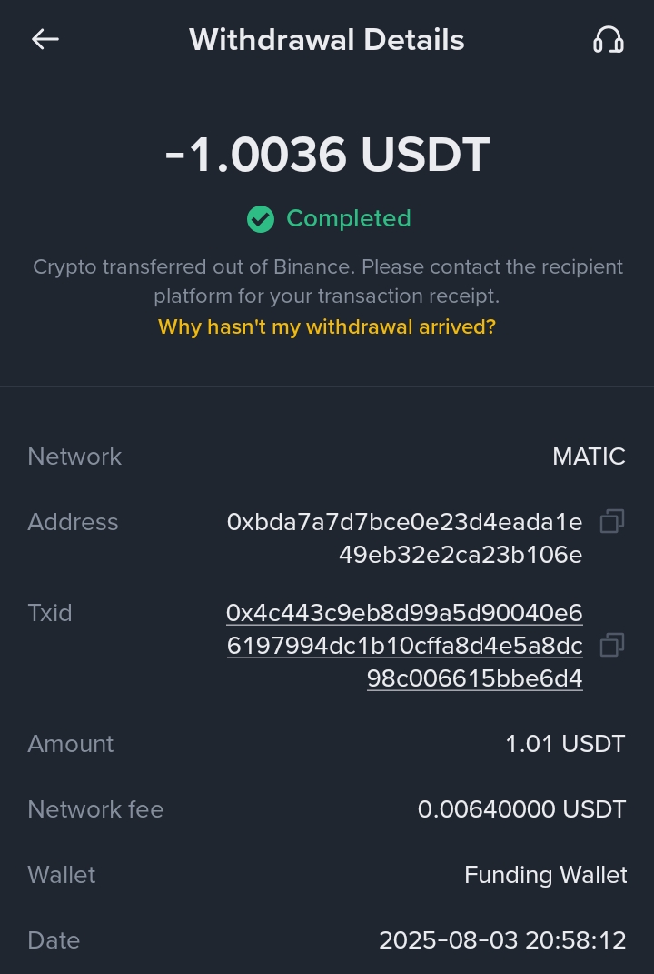Tap the 1.01 USDT amount value
Screen dimensions: 654x974
tap(565, 744)
